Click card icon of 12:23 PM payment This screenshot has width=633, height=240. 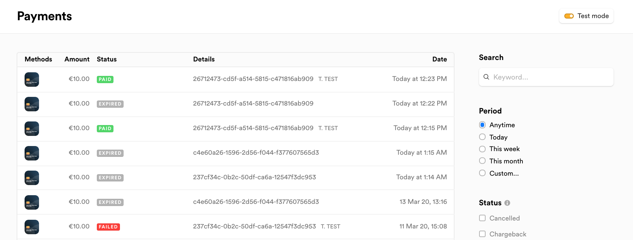pos(32,80)
